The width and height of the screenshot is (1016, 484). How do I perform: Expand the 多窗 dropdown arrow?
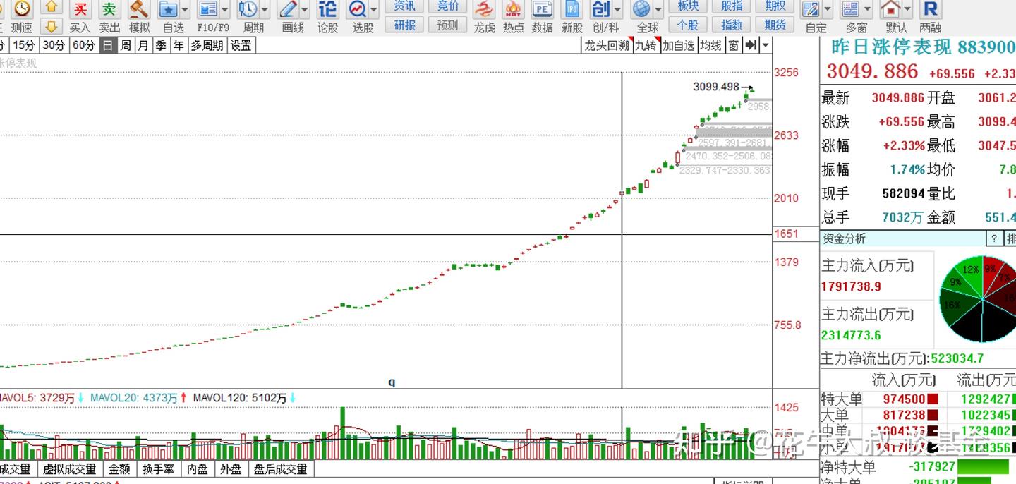pyautogui.click(x=867, y=10)
